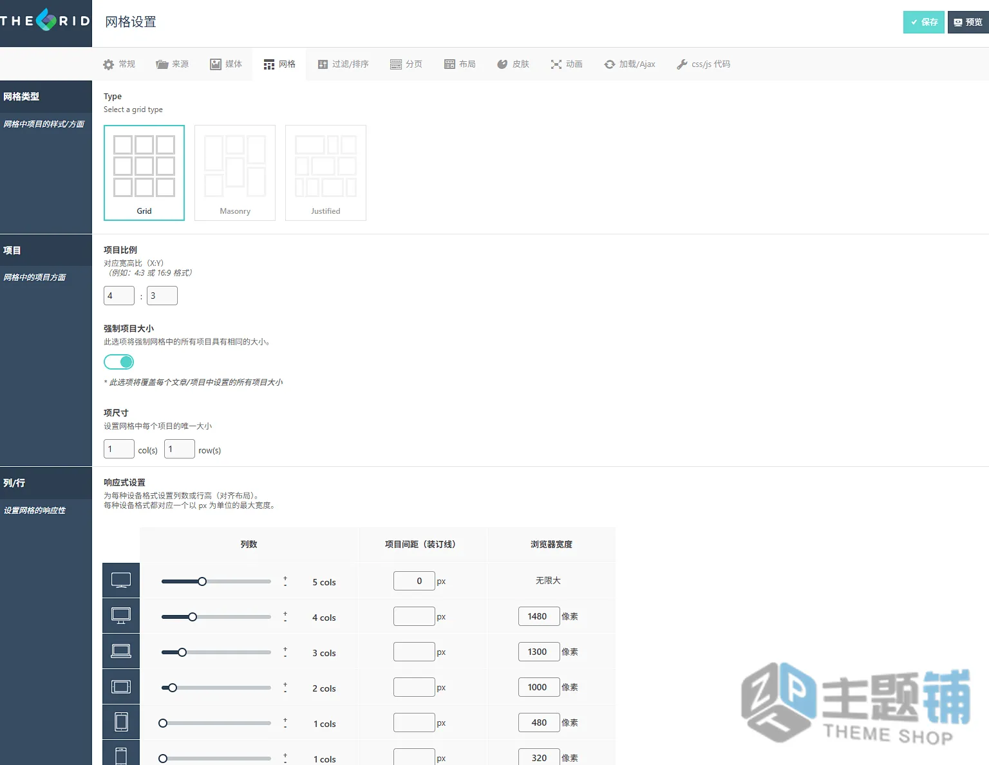Open the 皮肤 skins tab
Viewport: 989px width, 765px height.
(513, 64)
